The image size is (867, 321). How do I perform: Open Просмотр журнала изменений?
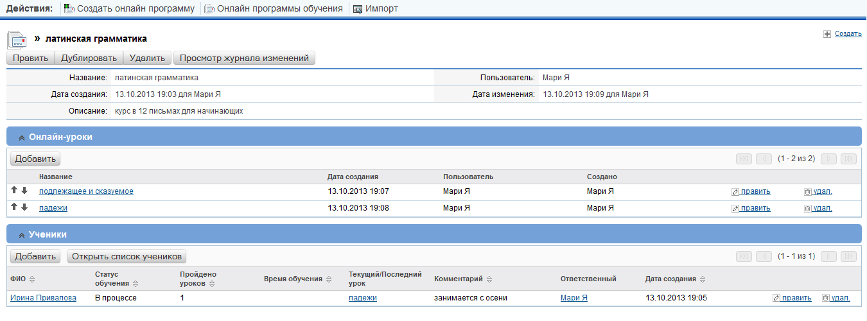[244, 58]
